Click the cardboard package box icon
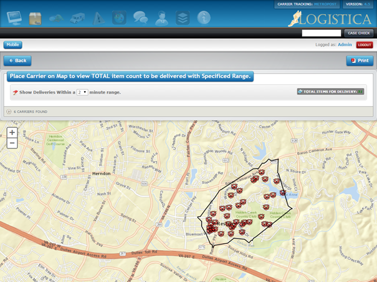Viewport: 377px width, 282px height. [x=35, y=19]
